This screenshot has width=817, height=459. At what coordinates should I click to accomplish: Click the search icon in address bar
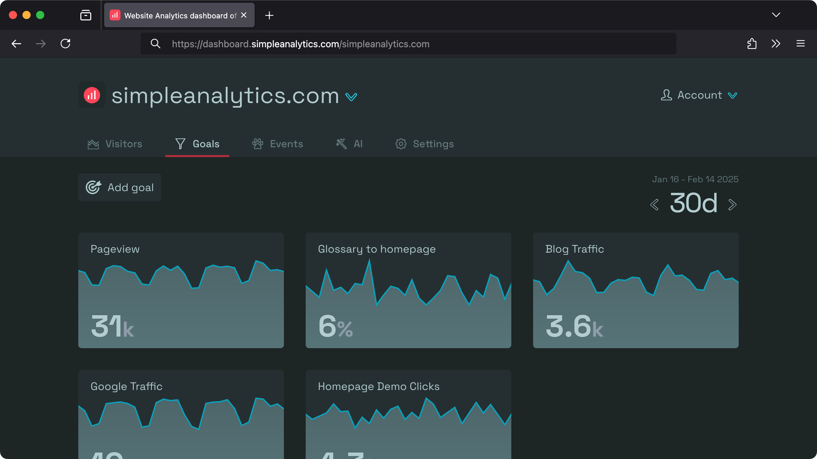point(156,44)
